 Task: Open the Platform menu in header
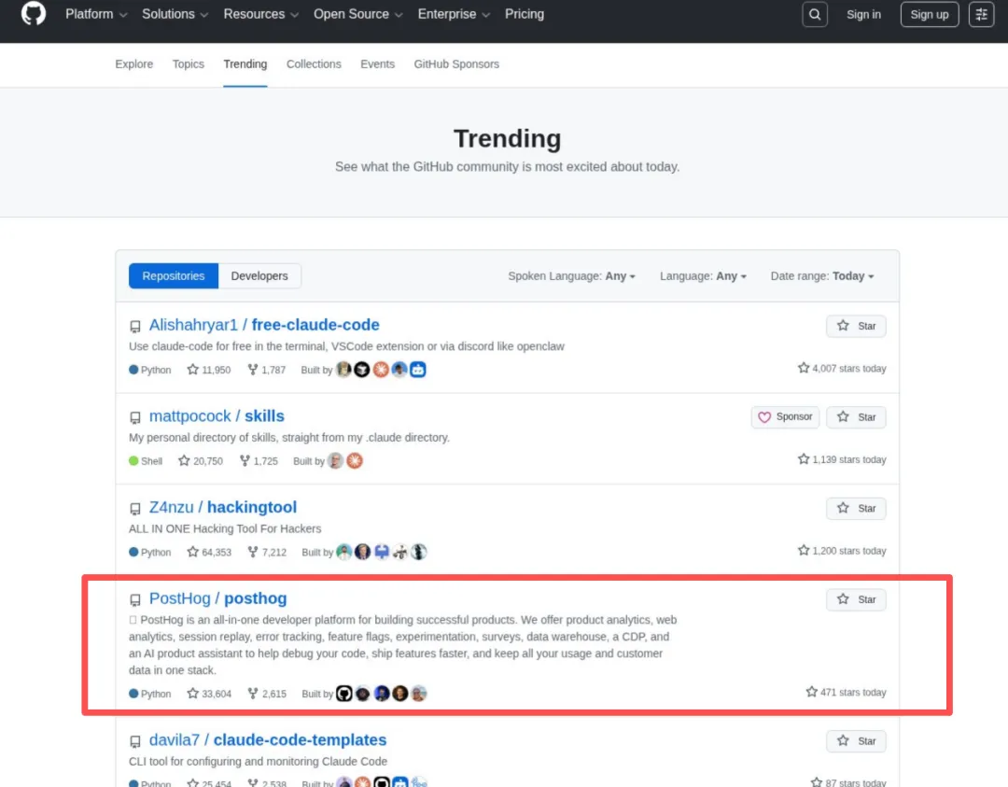pos(96,14)
